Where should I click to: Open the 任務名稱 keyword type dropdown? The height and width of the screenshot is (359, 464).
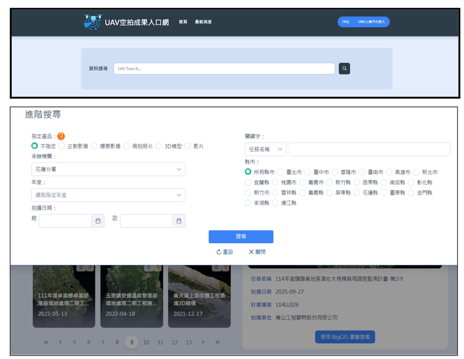(265, 149)
